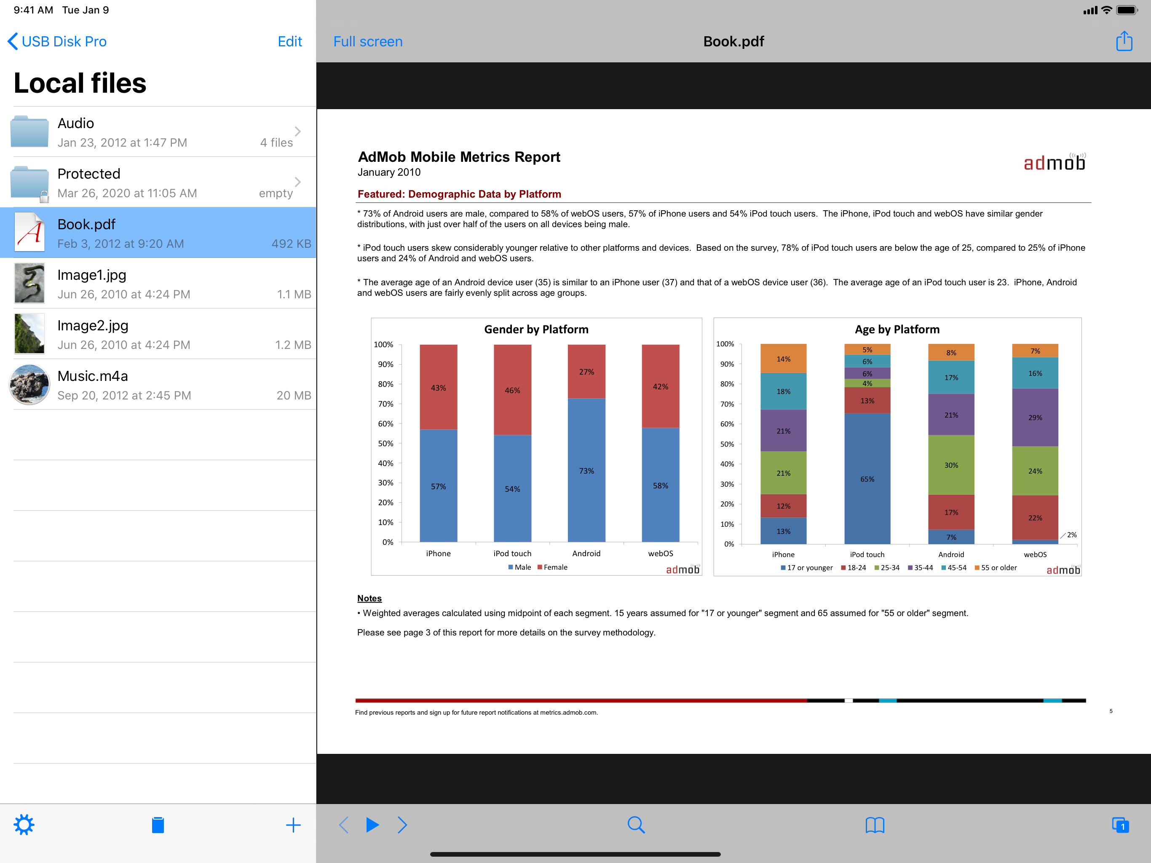Click Featured: Demographic Data by Platform

tap(459, 194)
